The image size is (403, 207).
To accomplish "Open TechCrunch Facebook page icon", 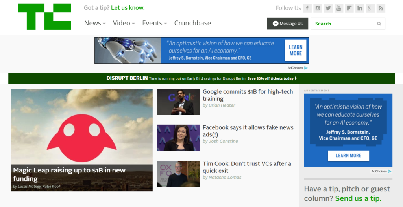I will 307,8.
